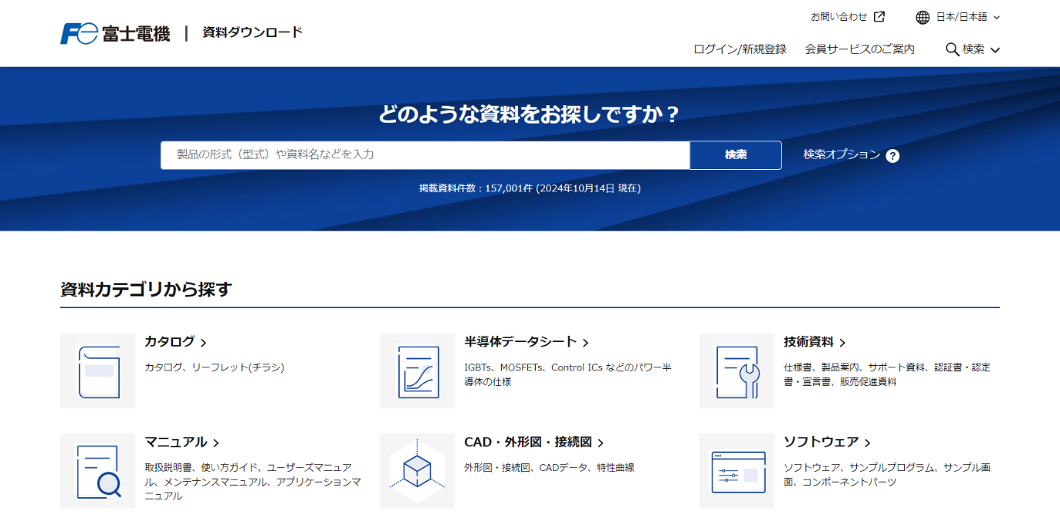
Task: Click the 検索オプション text link
Action: coord(842,154)
